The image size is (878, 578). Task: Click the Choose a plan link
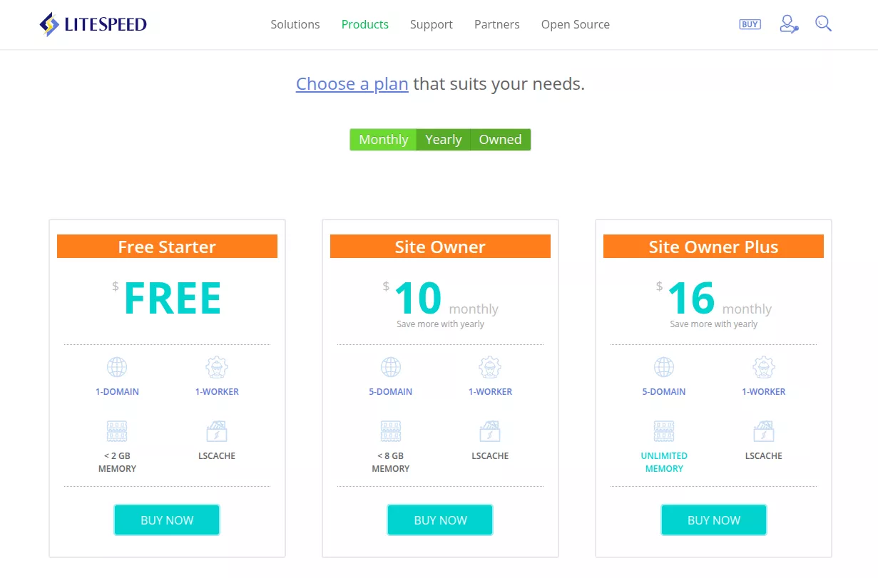point(352,83)
